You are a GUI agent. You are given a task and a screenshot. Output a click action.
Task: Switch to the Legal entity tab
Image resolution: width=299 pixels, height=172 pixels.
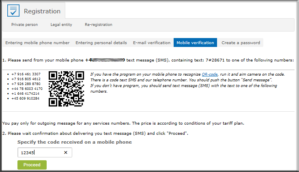click(x=61, y=25)
